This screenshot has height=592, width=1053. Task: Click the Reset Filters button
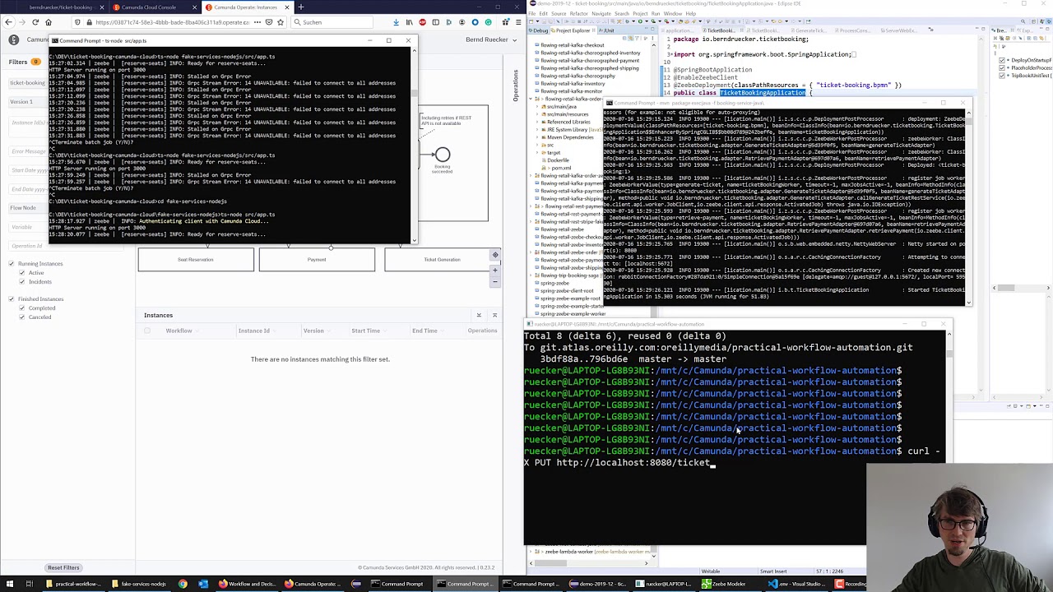tap(63, 567)
